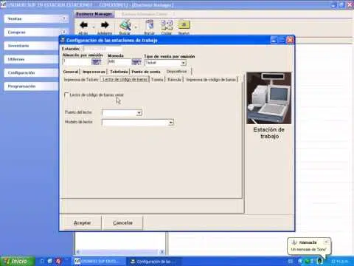
Task: Open the Buscar search tool
Action: pyautogui.click(x=125, y=25)
